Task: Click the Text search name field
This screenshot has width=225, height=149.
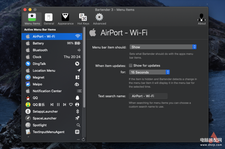Action: tap(148, 96)
